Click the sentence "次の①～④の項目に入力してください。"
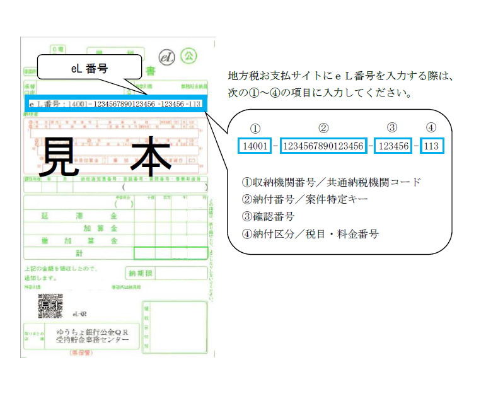Screen dimensions: 486x401 320,93
